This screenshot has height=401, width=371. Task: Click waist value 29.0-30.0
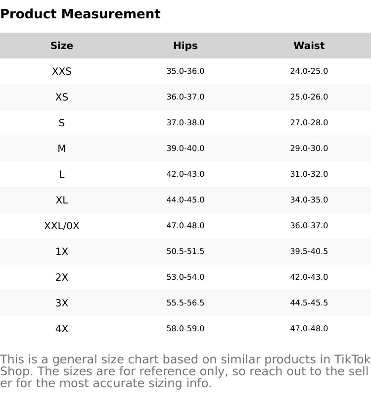tap(309, 149)
